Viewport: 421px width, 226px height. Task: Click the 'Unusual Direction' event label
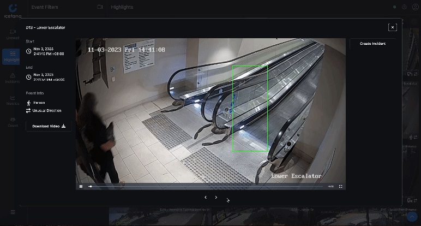47,110
